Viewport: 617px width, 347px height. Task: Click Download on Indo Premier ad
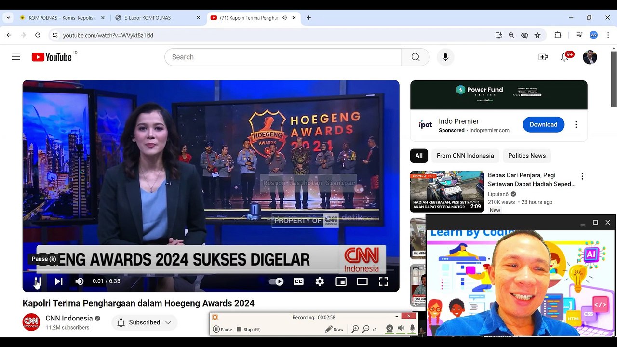pyautogui.click(x=543, y=124)
